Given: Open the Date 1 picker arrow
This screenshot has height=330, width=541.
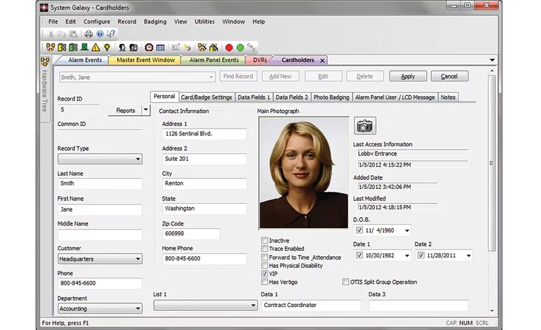Looking at the screenshot, I should tap(407, 256).
